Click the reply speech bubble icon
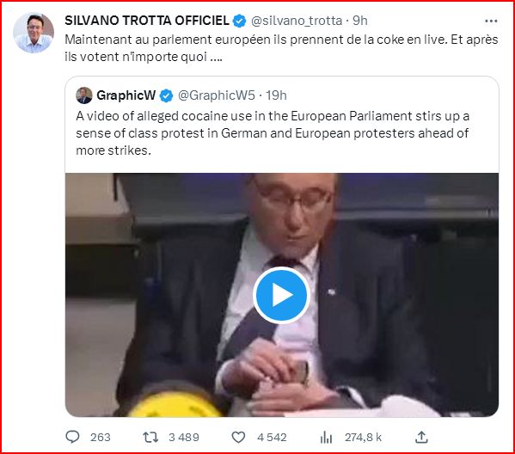The width and height of the screenshot is (515, 454). click(72, 438)
